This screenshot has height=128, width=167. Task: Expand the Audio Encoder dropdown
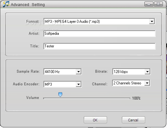click(78, 84)
